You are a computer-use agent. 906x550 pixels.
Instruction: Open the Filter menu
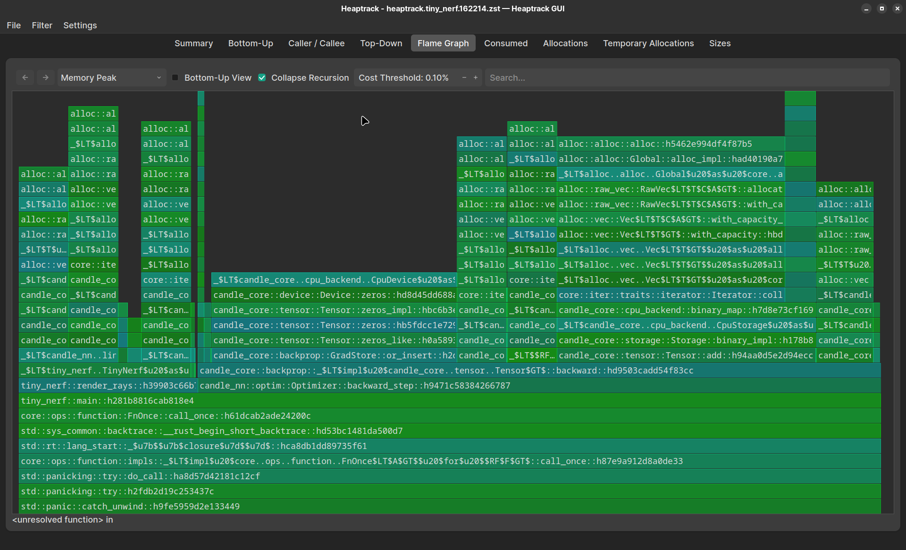[x=42, y=25]
